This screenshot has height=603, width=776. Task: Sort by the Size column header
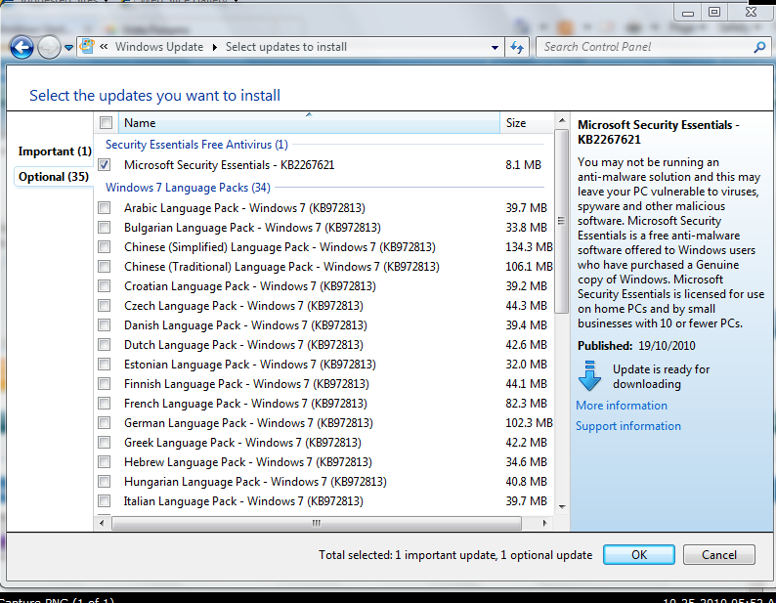click(527, 123)
